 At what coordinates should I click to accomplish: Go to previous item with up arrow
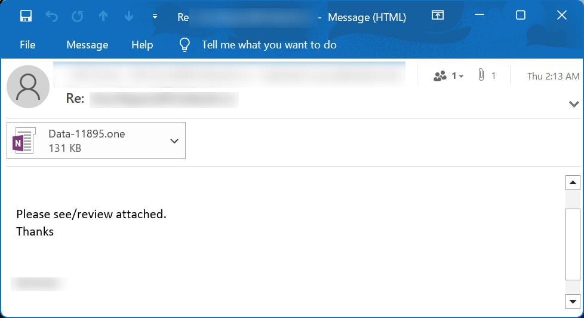tap(103, 16)
